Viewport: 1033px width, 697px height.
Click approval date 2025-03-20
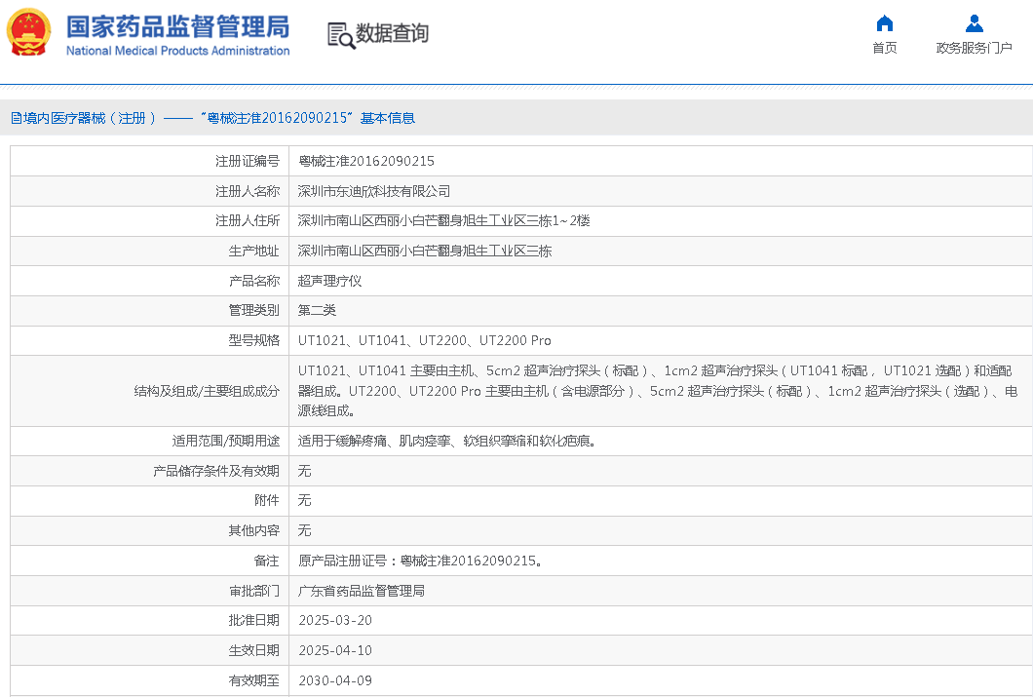point(335,620)
